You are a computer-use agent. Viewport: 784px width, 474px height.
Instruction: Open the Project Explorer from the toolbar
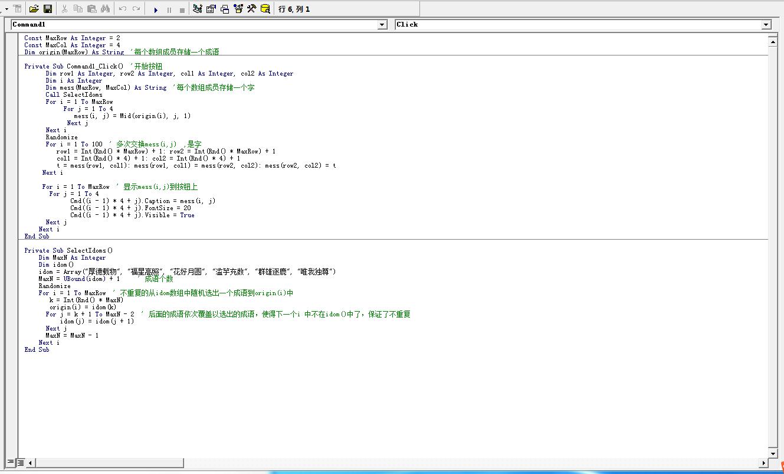pyautogui.click(x=197, y=9)
